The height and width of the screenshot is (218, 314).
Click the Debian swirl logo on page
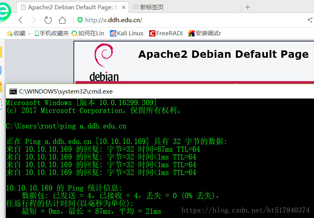[104, 55]
